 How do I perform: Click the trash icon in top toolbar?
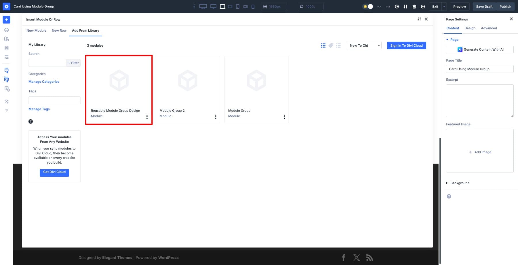[414, 6]
